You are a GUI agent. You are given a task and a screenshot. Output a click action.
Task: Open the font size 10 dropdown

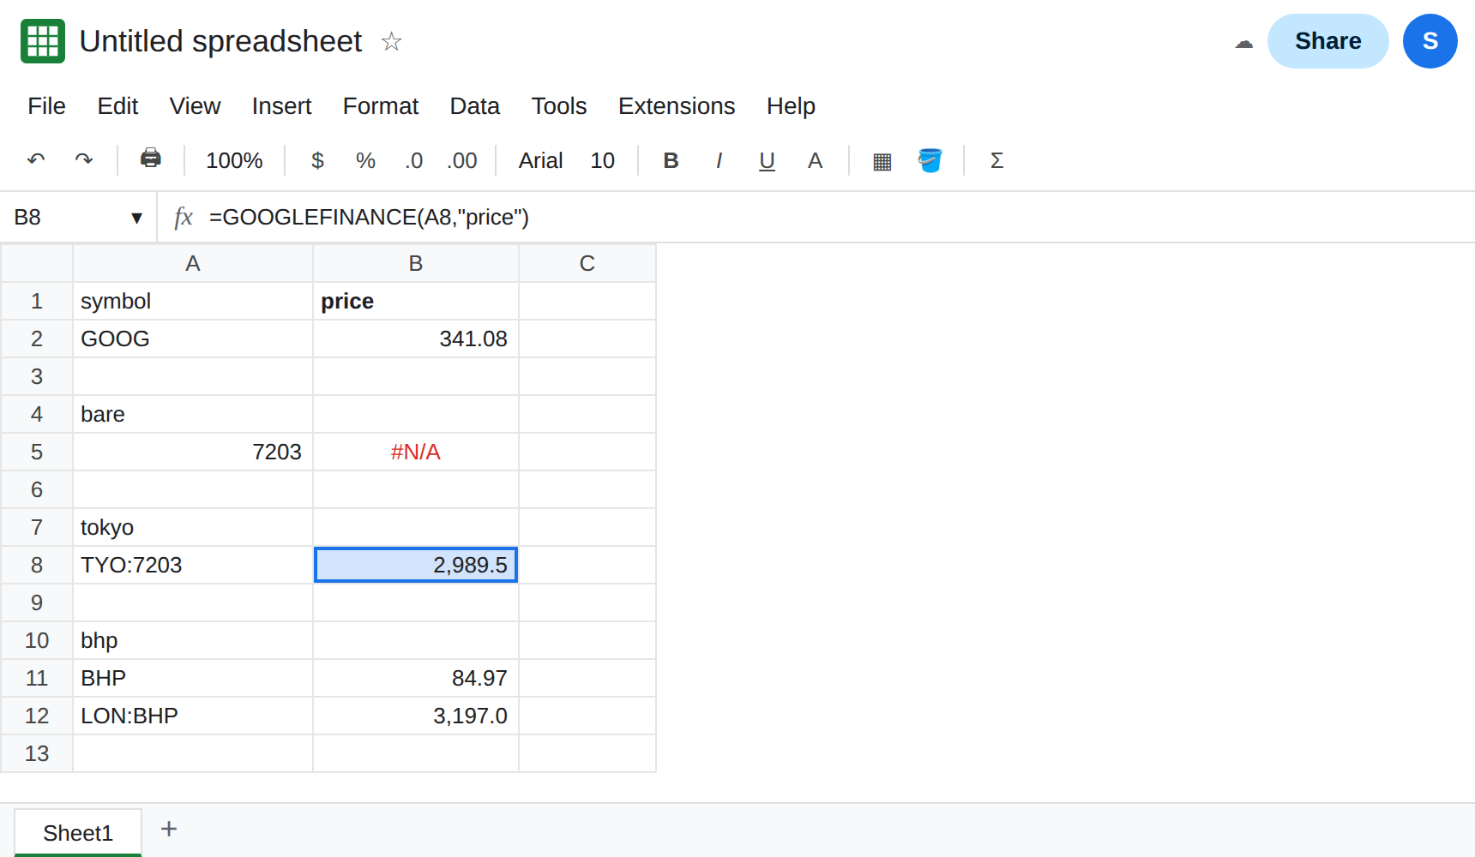pos(603,160)
